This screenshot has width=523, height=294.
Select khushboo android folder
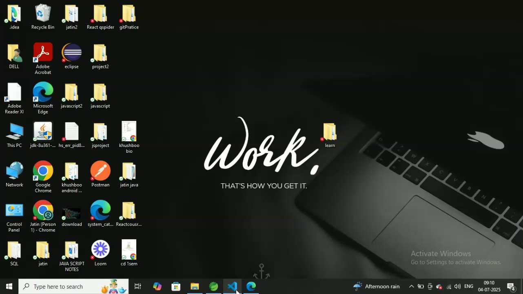coord(72,177)
